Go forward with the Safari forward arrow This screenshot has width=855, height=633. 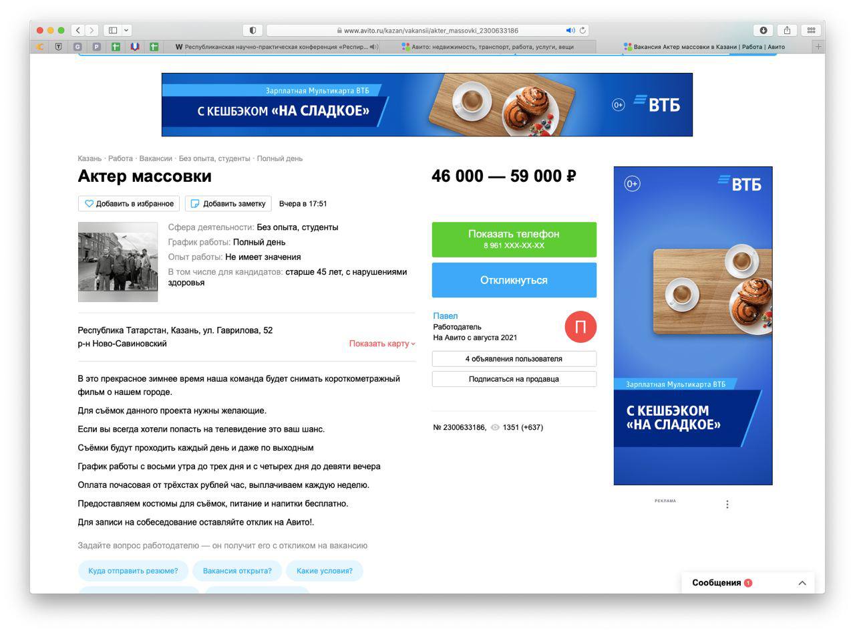[92, 30]
